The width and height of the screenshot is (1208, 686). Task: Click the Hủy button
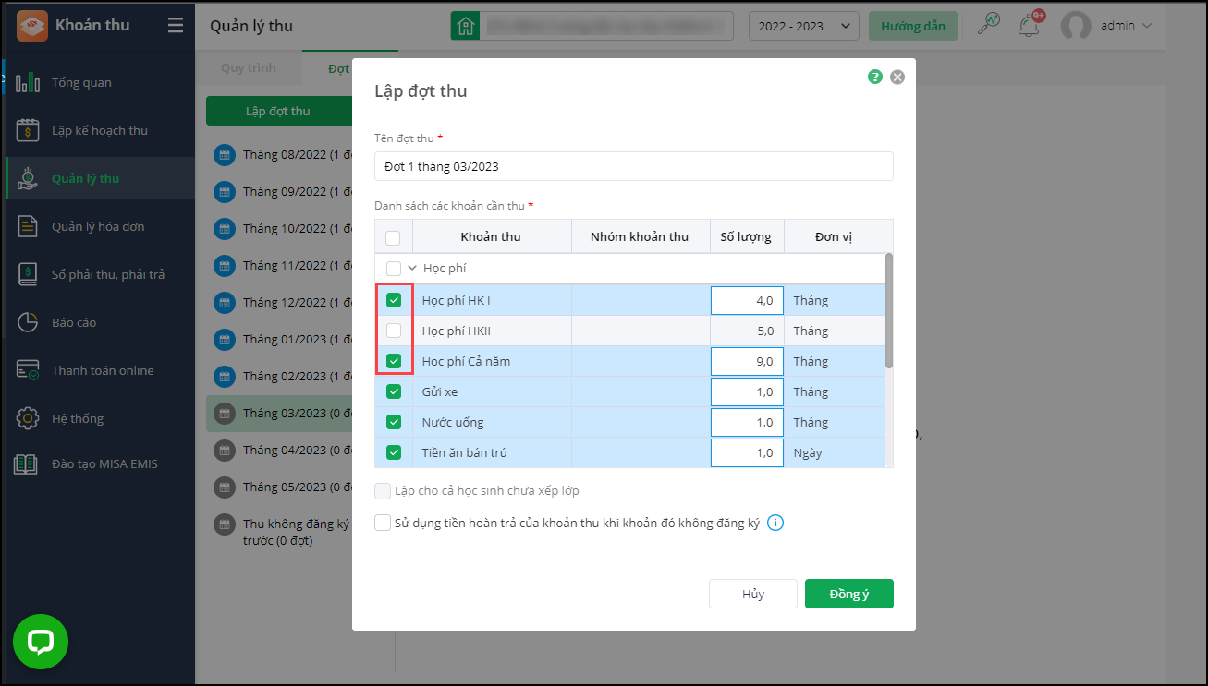point(753,594)
